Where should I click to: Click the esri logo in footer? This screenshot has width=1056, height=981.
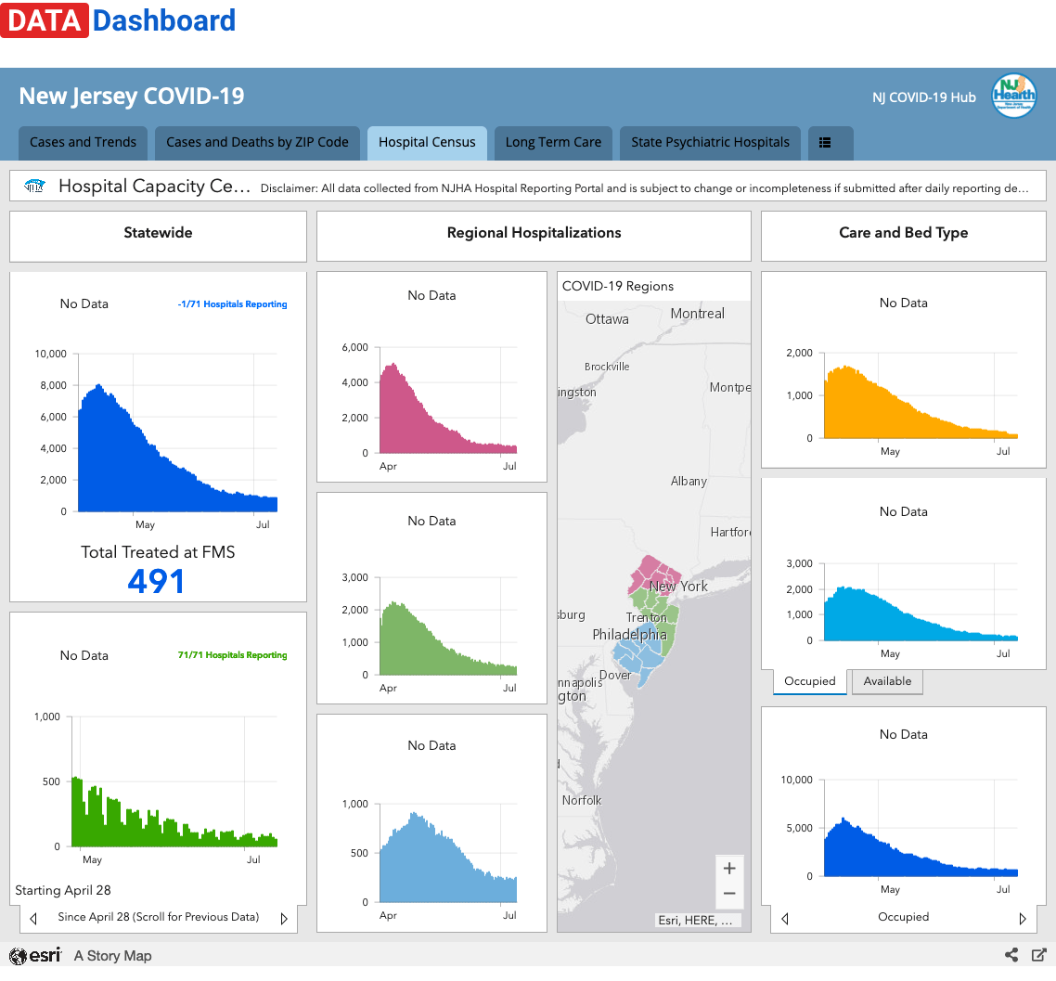pyautogui.click(x=35, y=955)
